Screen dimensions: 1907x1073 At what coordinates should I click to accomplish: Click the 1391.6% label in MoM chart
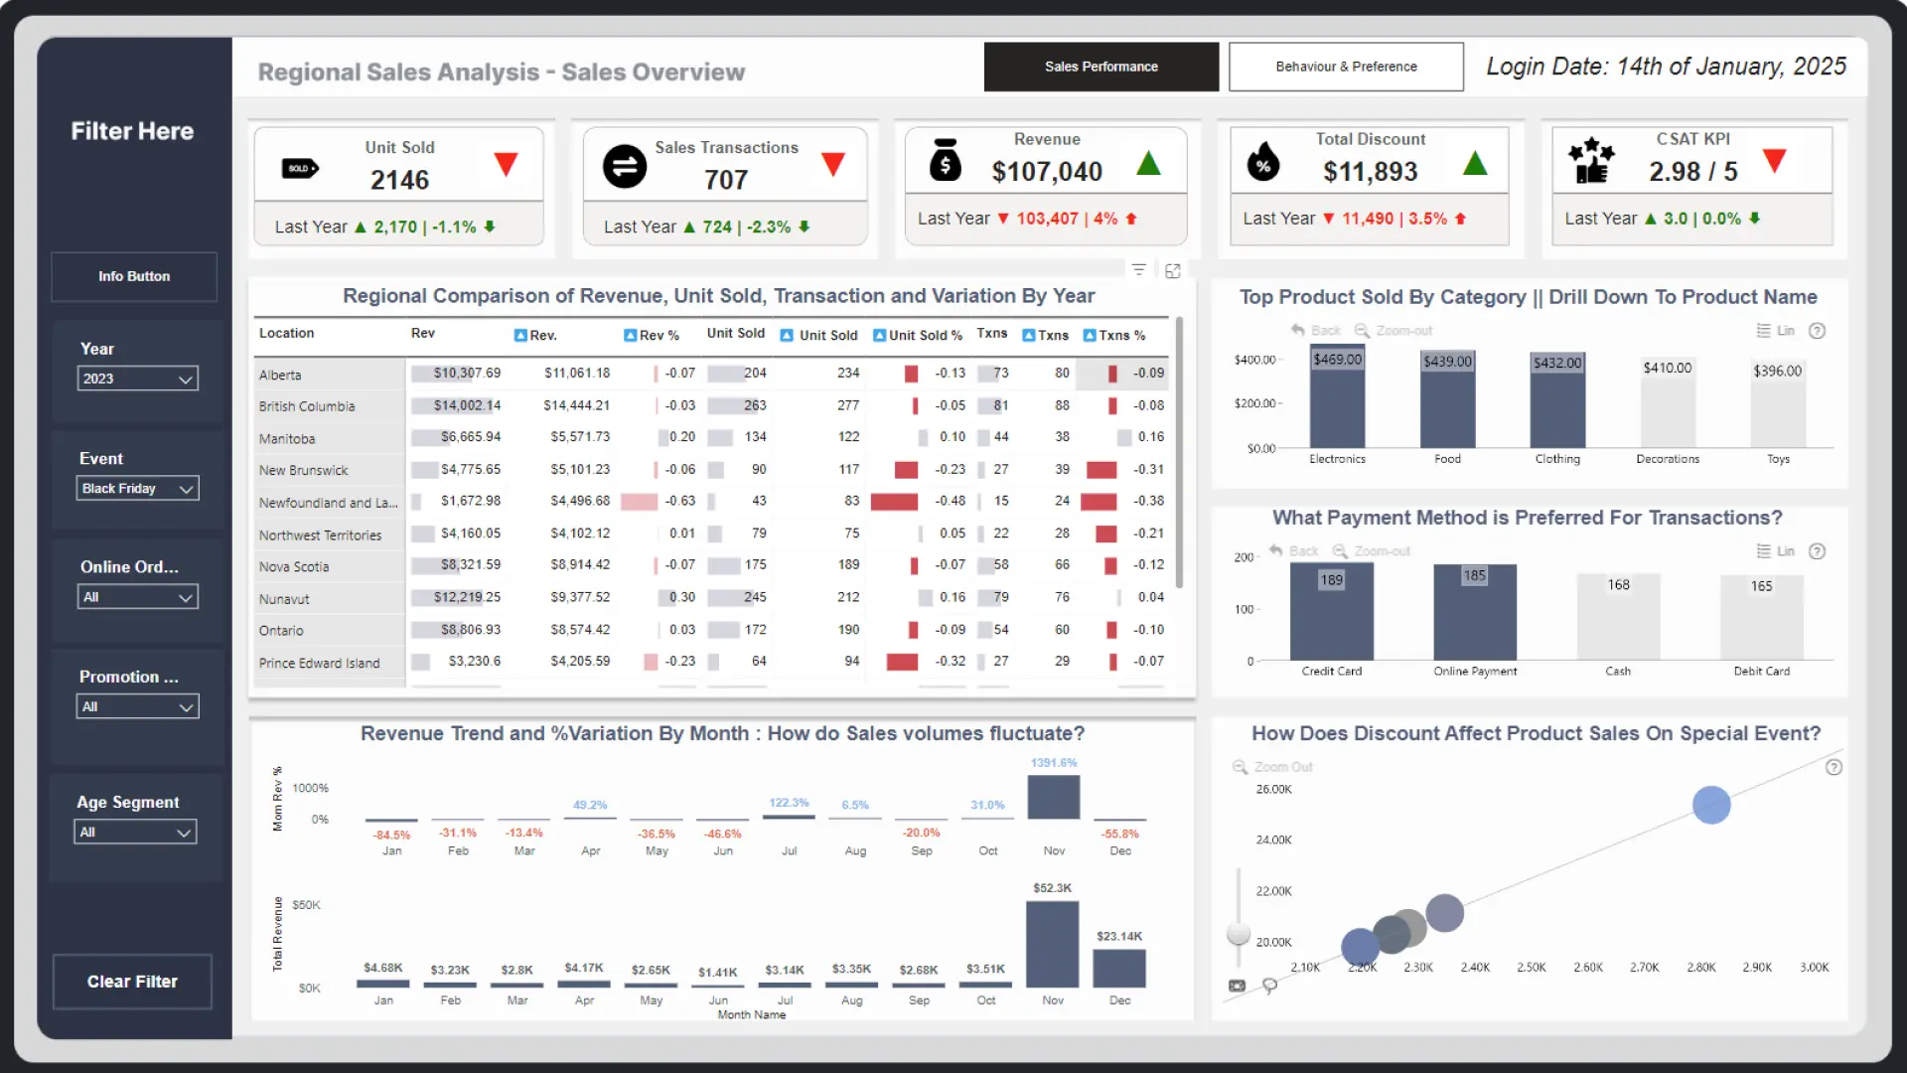point(1054,763)
